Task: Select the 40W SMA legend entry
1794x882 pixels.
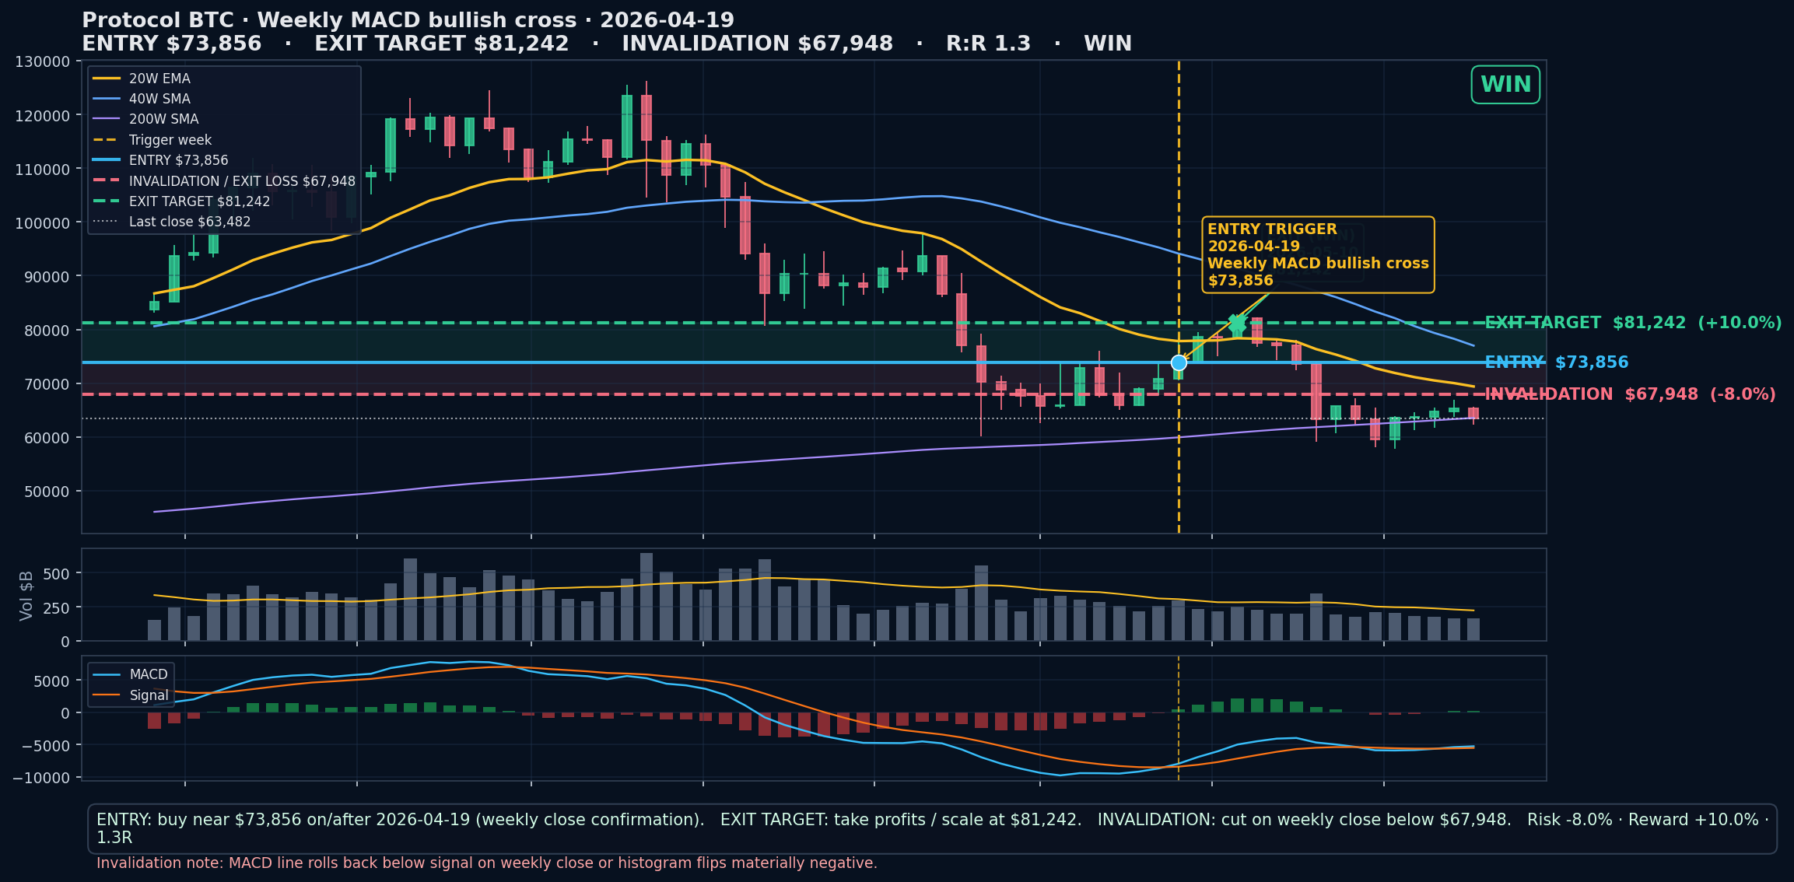Action: tap(142, 99)
